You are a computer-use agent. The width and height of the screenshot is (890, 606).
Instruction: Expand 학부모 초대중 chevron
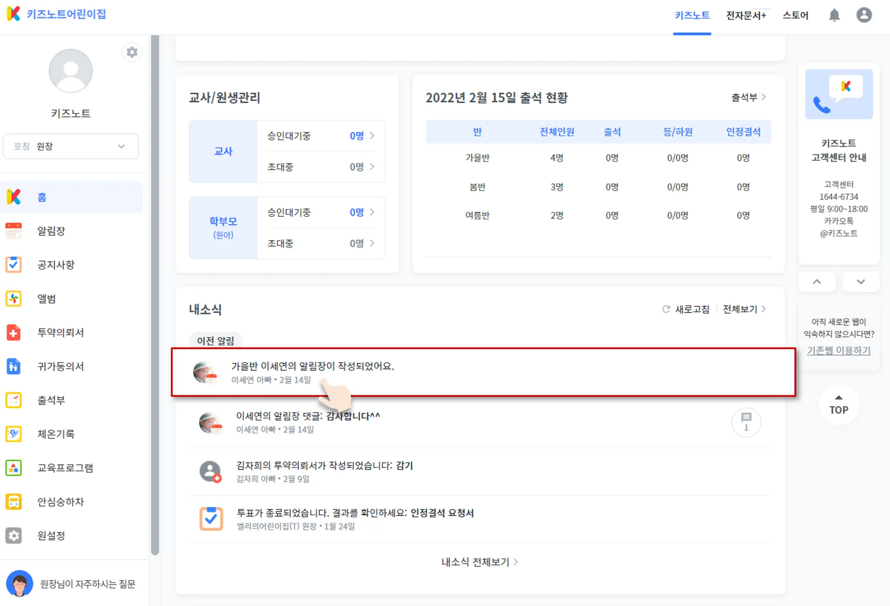tap(372, 243)
